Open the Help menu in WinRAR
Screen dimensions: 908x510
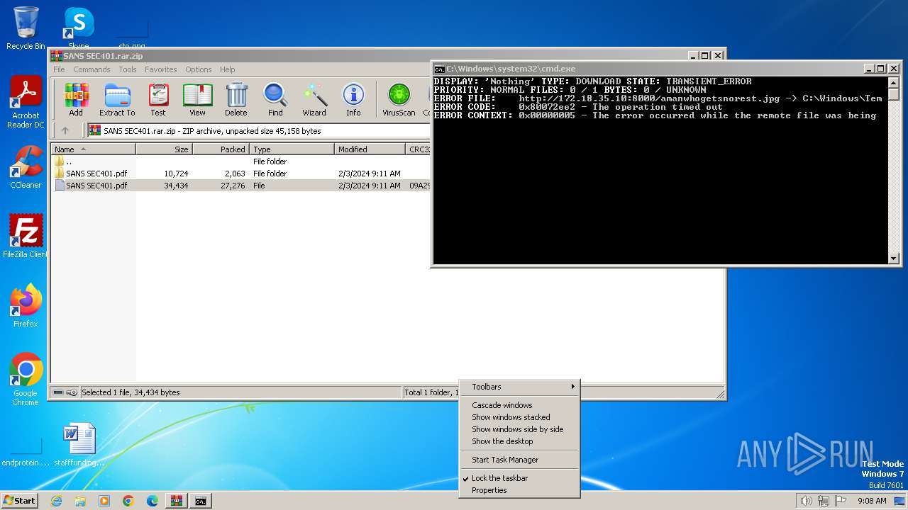[x=227, y=69]
